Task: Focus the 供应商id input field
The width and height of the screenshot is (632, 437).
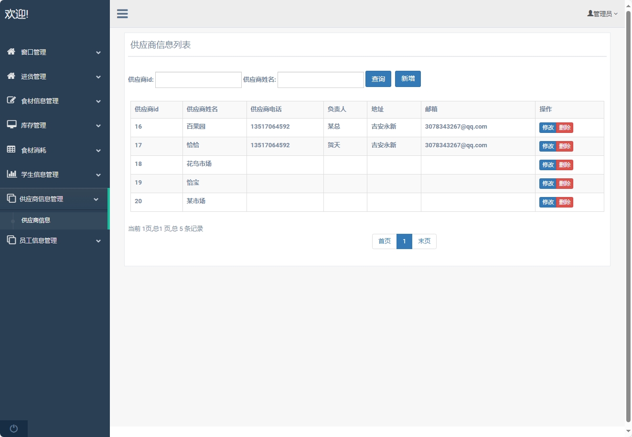Action: pos(198,80)
